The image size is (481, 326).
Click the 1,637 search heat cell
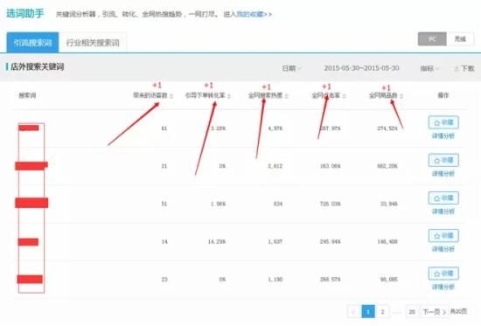click(275, 242)
